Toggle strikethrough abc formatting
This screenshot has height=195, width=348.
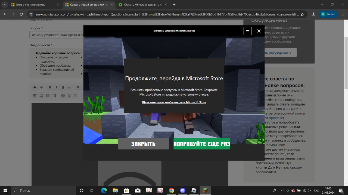pyautogui.click(x=69, y=87)
